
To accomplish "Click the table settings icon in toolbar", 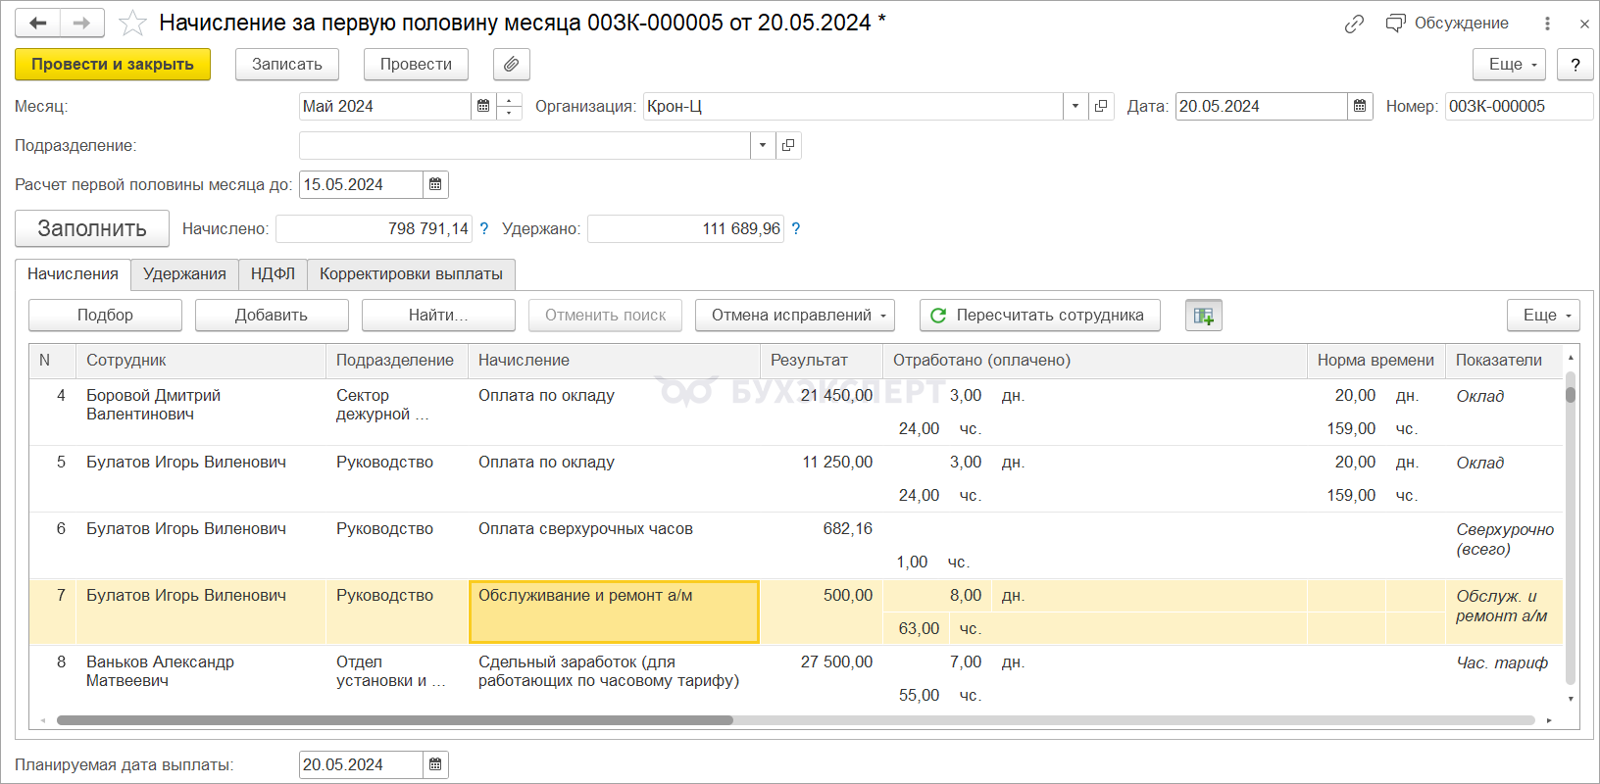I will click(1203, 316).
